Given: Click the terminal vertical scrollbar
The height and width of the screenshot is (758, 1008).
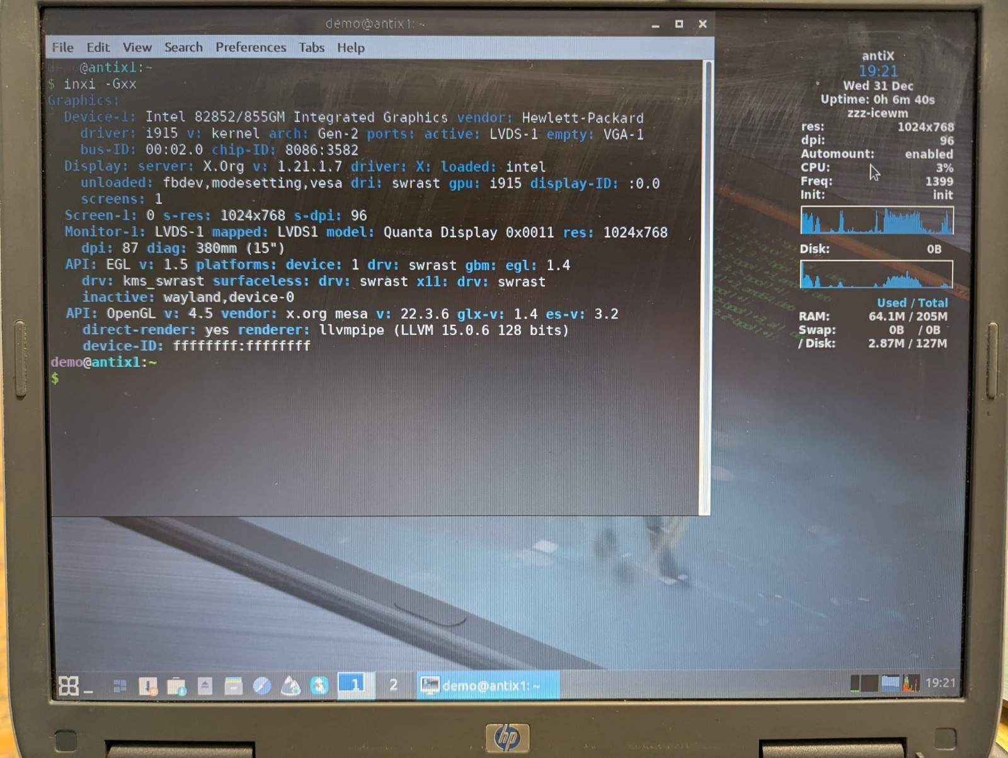Looking at the screenshot, I should pyautogui.click(x=707, y=286).
